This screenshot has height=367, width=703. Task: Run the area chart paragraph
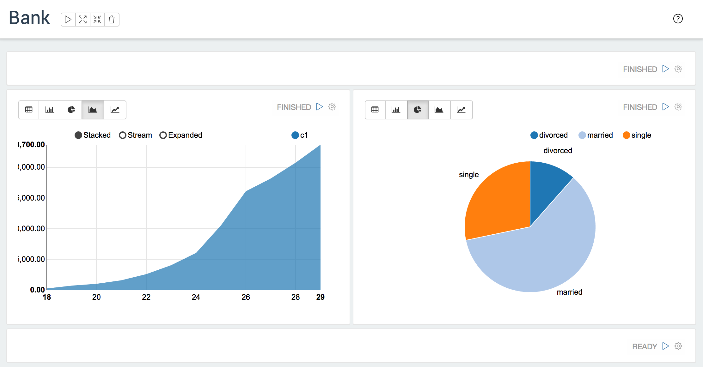click(x=320, y=107)
